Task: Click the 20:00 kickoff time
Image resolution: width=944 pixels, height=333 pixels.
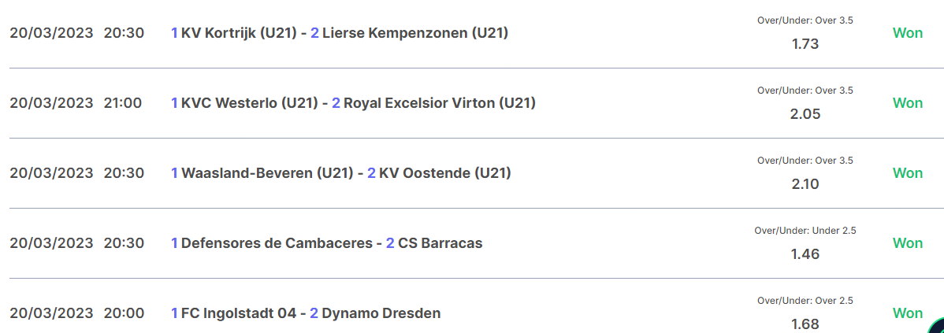Action: coord(124,313)
